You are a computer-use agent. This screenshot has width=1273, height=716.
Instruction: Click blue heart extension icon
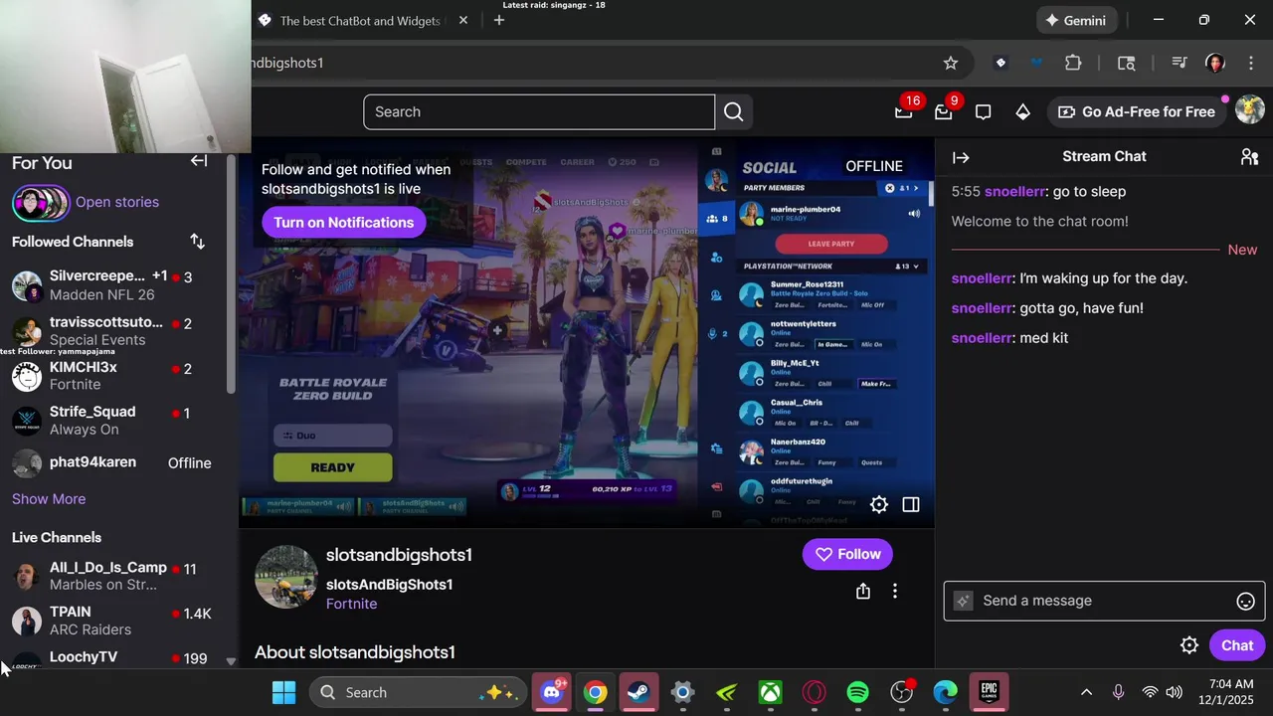coord(1036,63)
